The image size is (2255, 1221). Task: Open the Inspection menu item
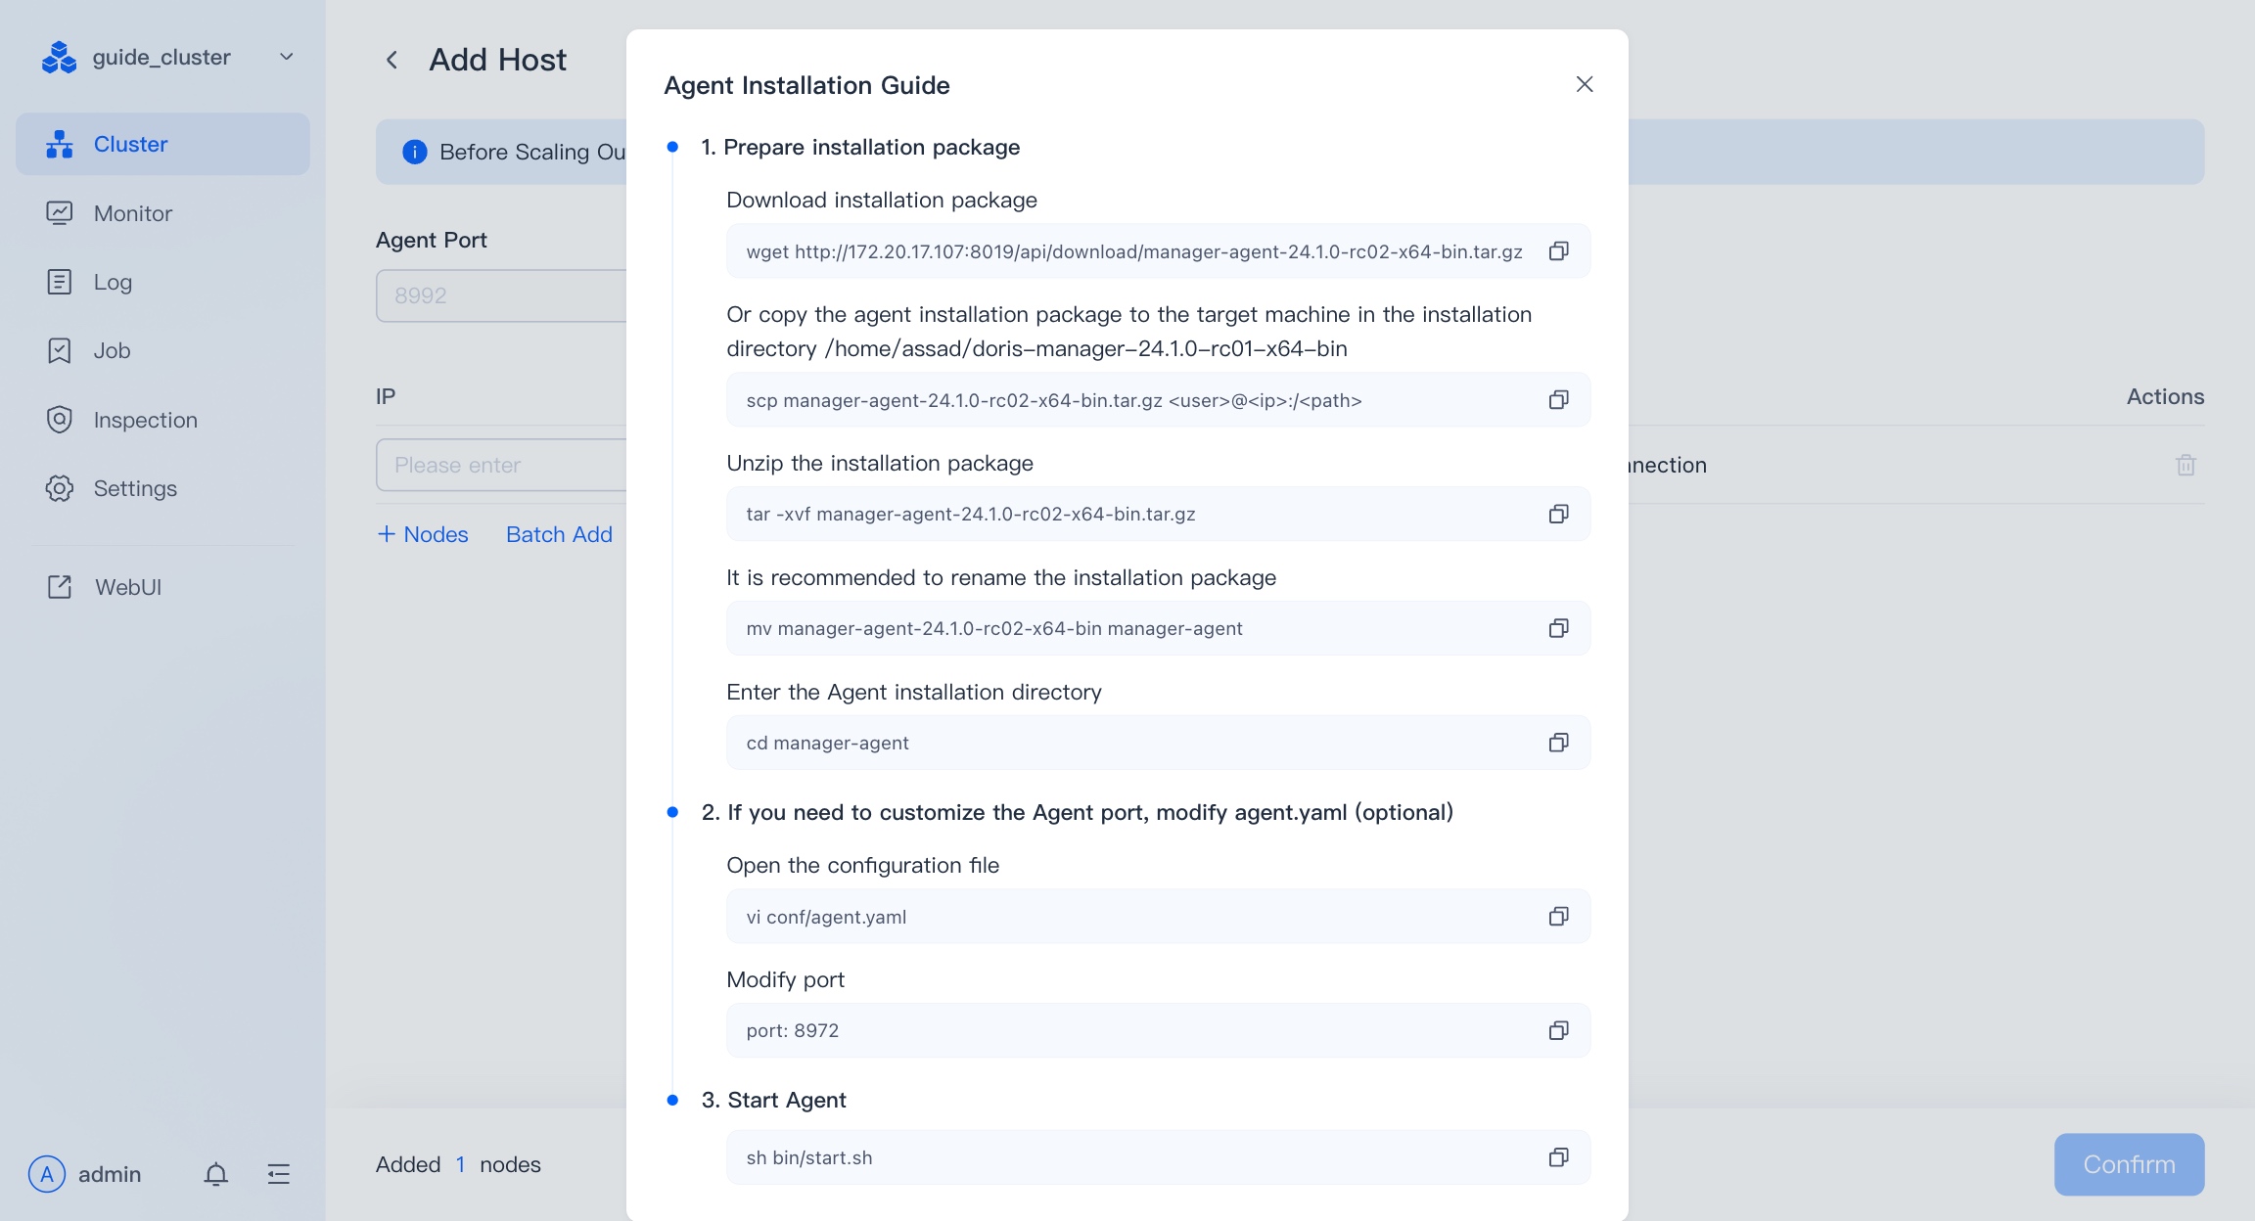pyautogui.click(x=162, y=420)
